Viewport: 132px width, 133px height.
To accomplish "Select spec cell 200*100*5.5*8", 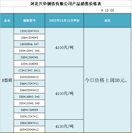I will point(29,51).
